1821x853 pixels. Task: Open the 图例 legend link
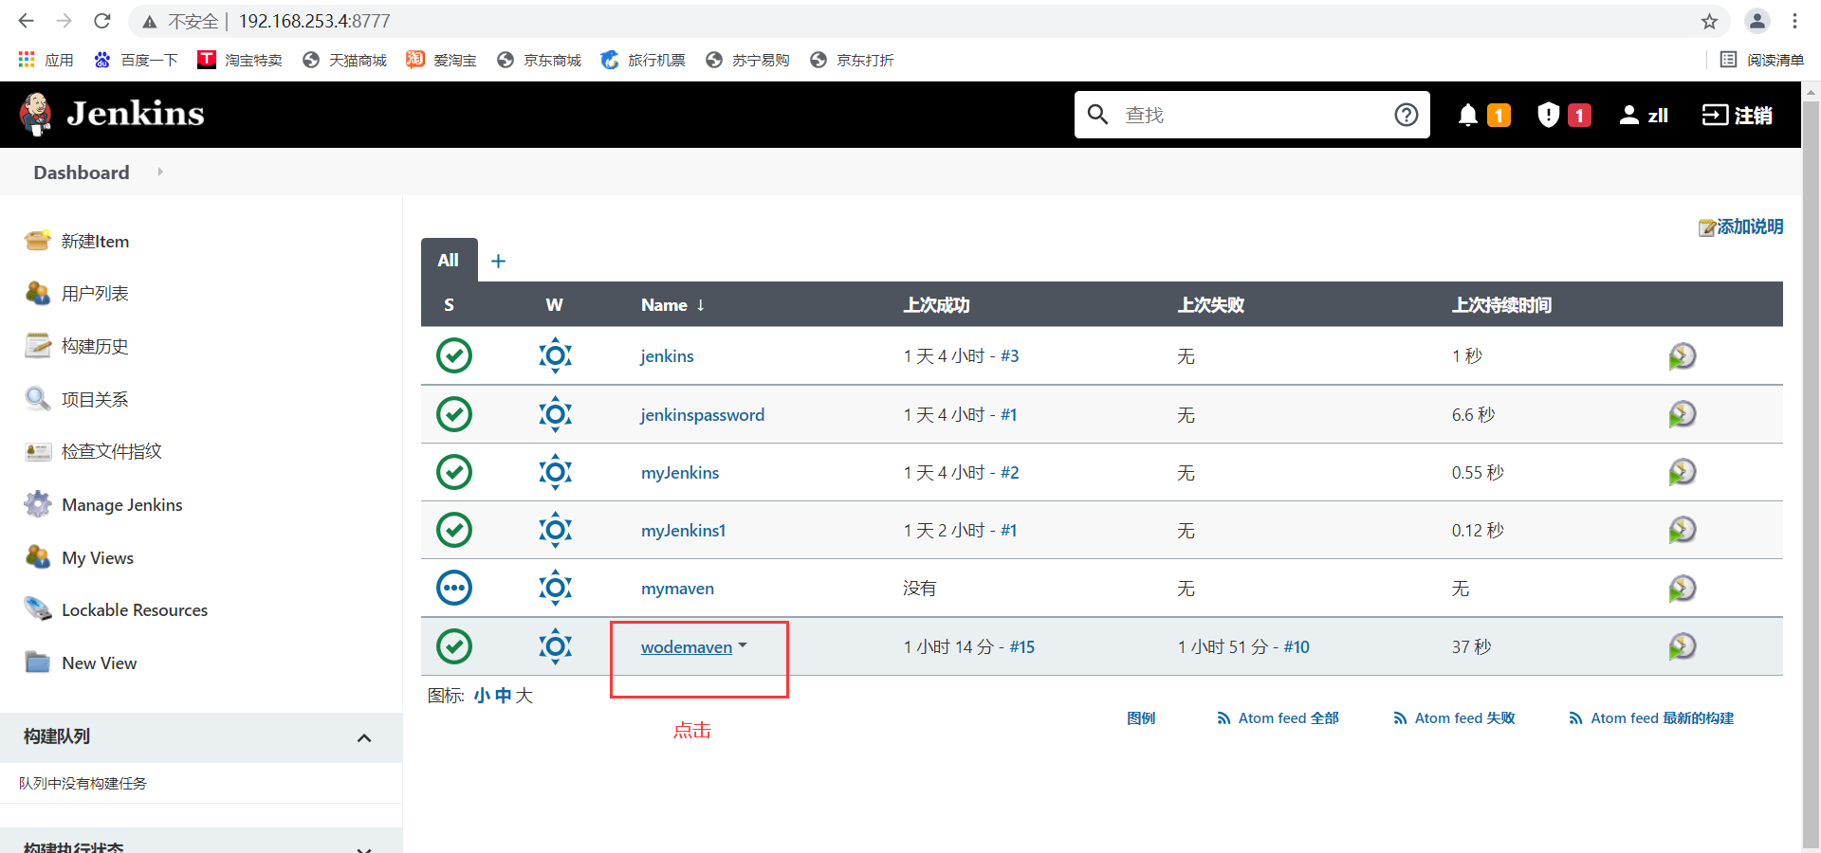(x=1141, y=718)
